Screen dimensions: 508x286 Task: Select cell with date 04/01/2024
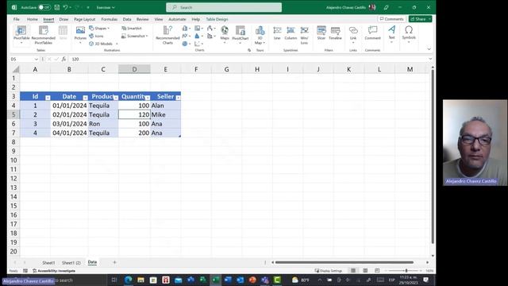point(69,133)
